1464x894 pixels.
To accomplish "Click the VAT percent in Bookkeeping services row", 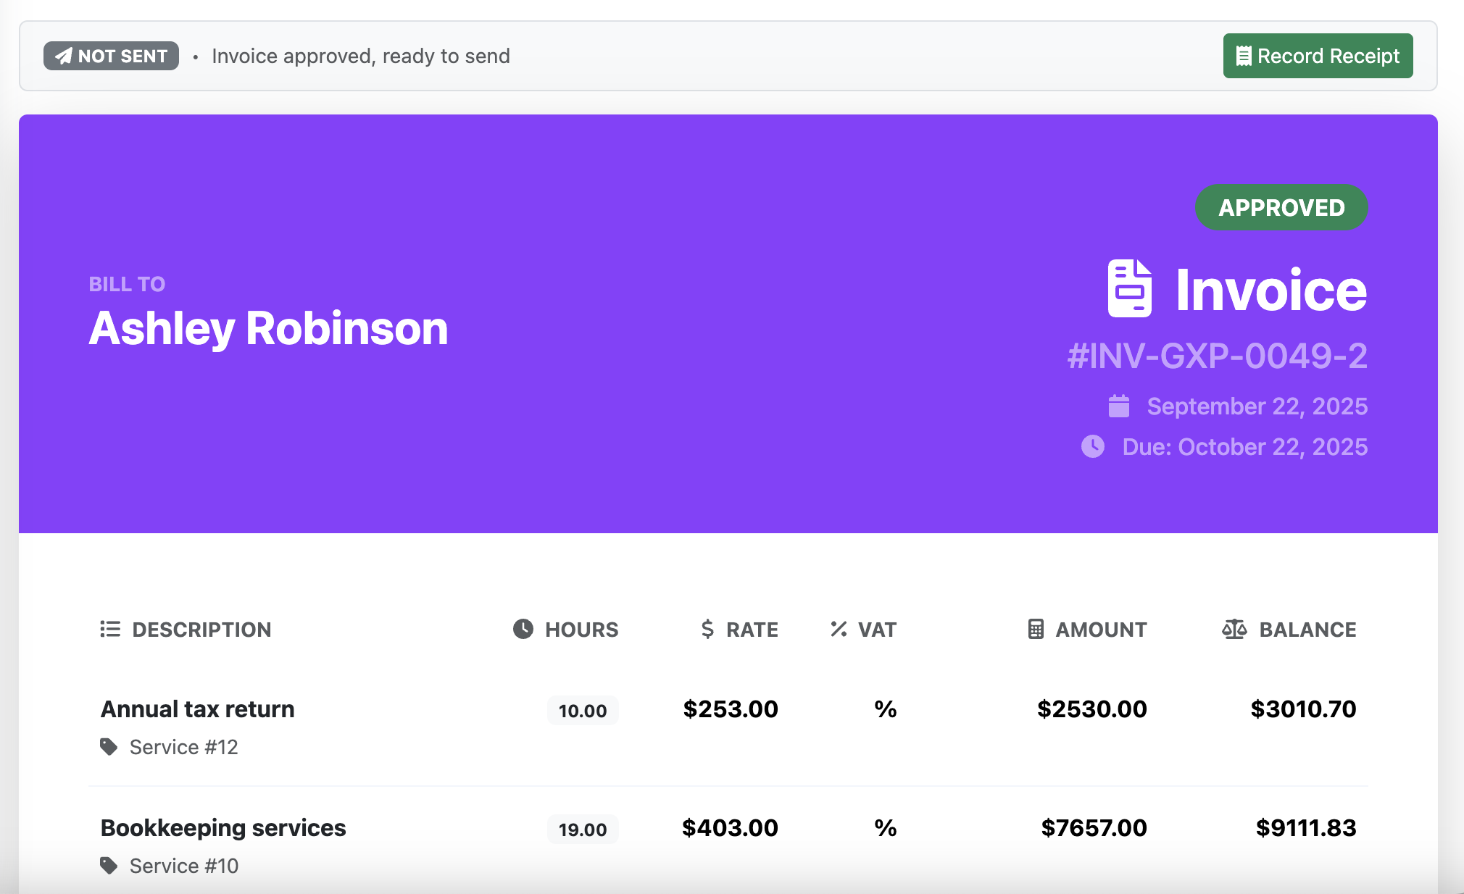I will 886,827.
